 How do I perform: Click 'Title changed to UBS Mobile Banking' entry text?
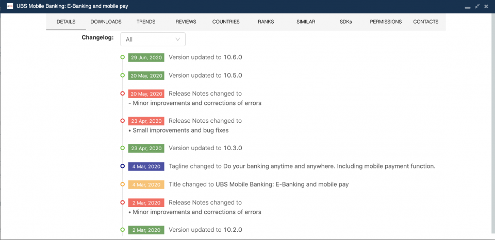coord(259,184)
